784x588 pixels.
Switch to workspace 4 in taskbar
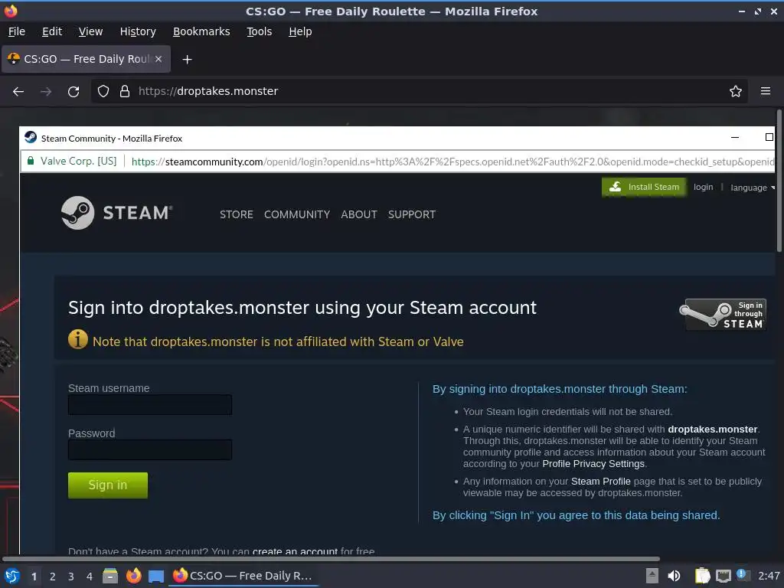click(90, 577)
